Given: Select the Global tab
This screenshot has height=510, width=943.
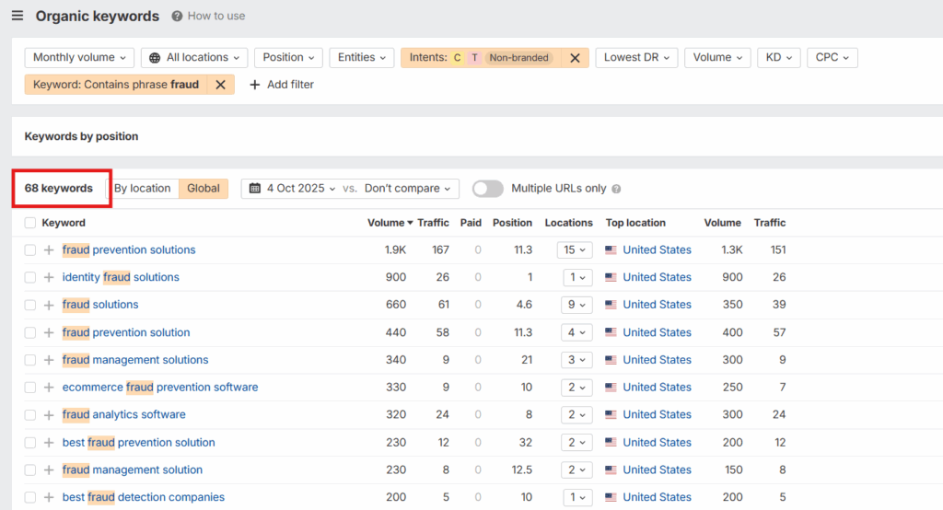Looking at the screenshot, I should point(204,189).
